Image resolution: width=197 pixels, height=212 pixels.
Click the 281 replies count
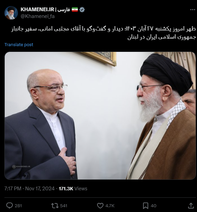pyautogui.click(x=18, y=206)
